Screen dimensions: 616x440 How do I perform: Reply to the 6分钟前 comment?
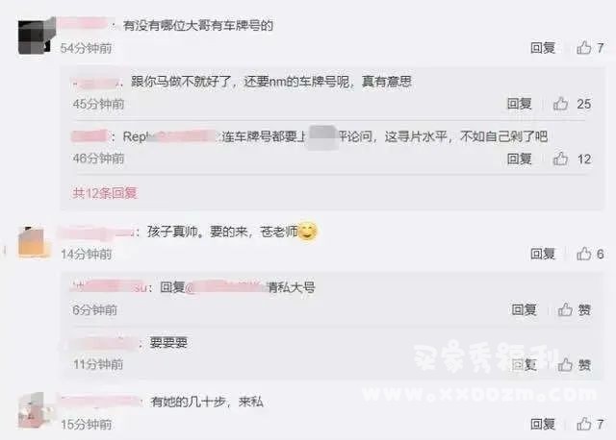pos(524,309)
